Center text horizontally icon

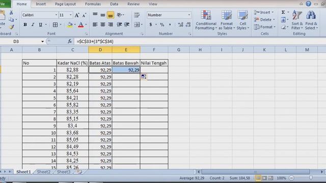103,25
